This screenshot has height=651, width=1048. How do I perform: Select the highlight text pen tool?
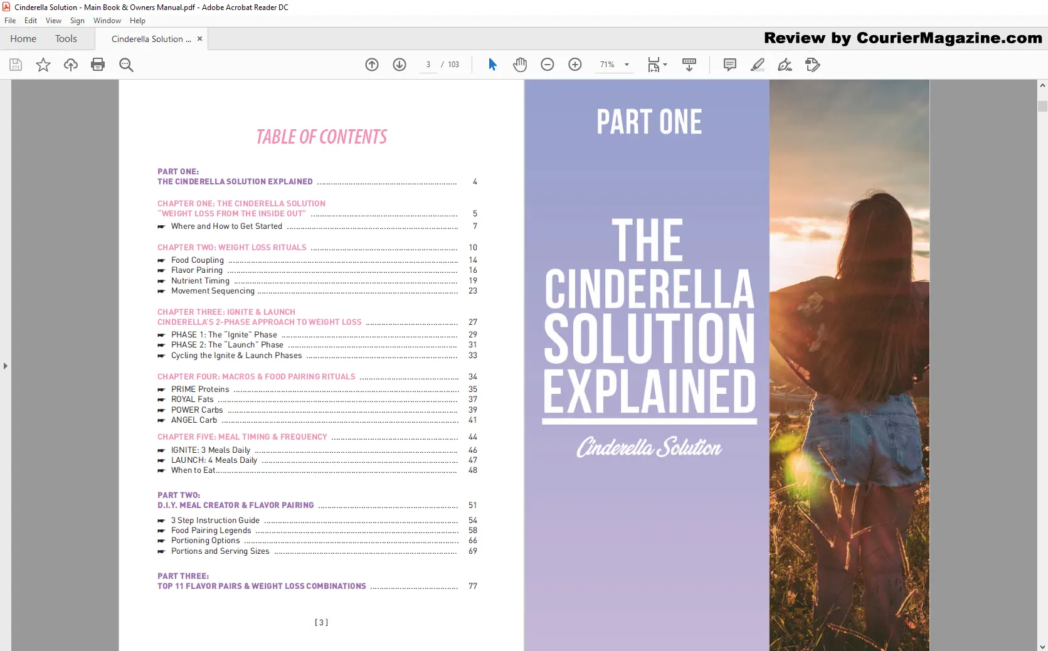pyautogui.click(x=758, y=65)
